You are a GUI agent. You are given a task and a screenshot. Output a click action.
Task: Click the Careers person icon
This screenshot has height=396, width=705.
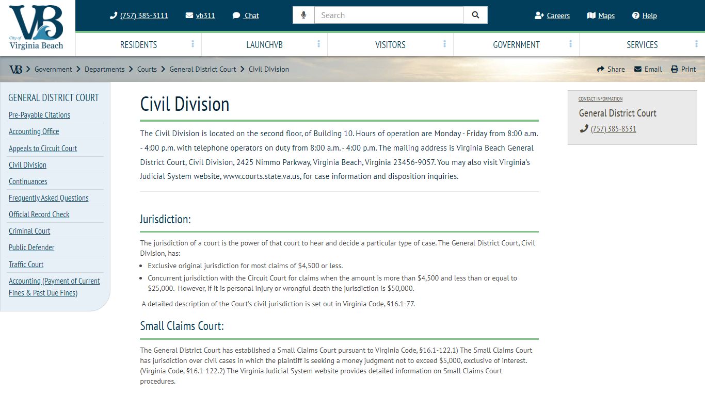pyautogui.click(x=539, y=15)
